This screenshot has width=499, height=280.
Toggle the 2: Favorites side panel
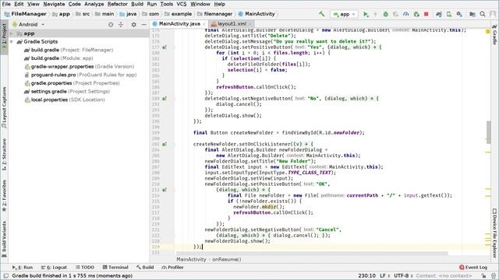(x=4, y=195)
